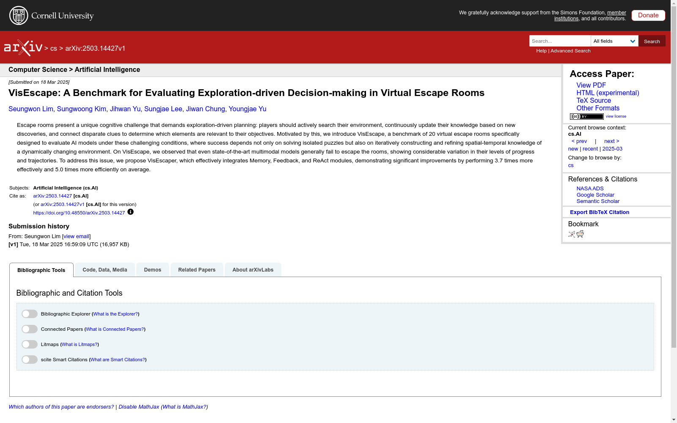677x423 pixels.
Task: Click Which authors are endorsers link
Action: pyautogui.click(x=61, y=407)
